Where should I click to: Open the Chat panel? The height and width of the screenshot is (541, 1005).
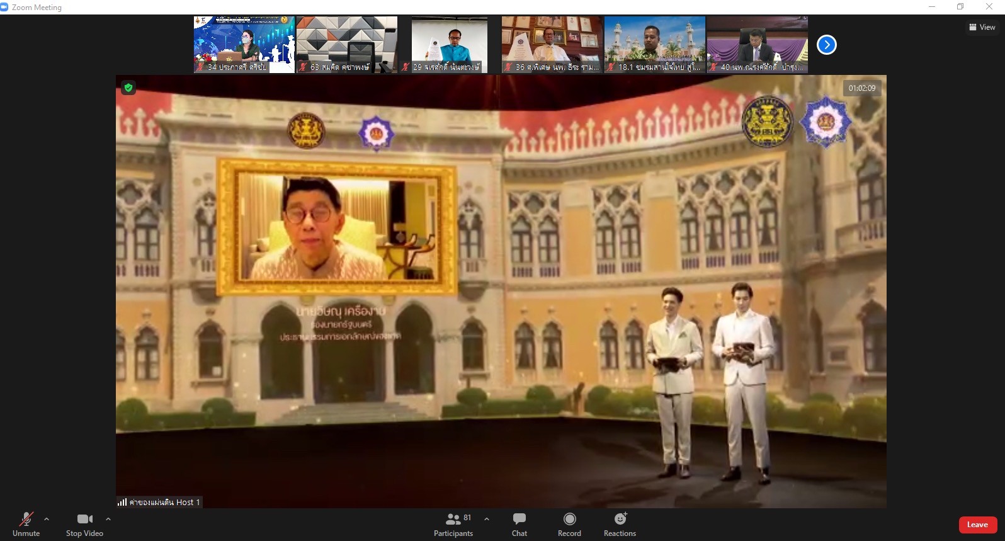click(x=520, y=524)
